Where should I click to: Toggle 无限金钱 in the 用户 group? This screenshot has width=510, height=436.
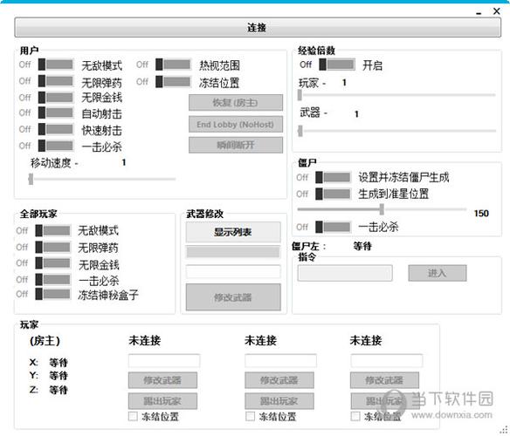pyautogui.click(x=56, y=98)
